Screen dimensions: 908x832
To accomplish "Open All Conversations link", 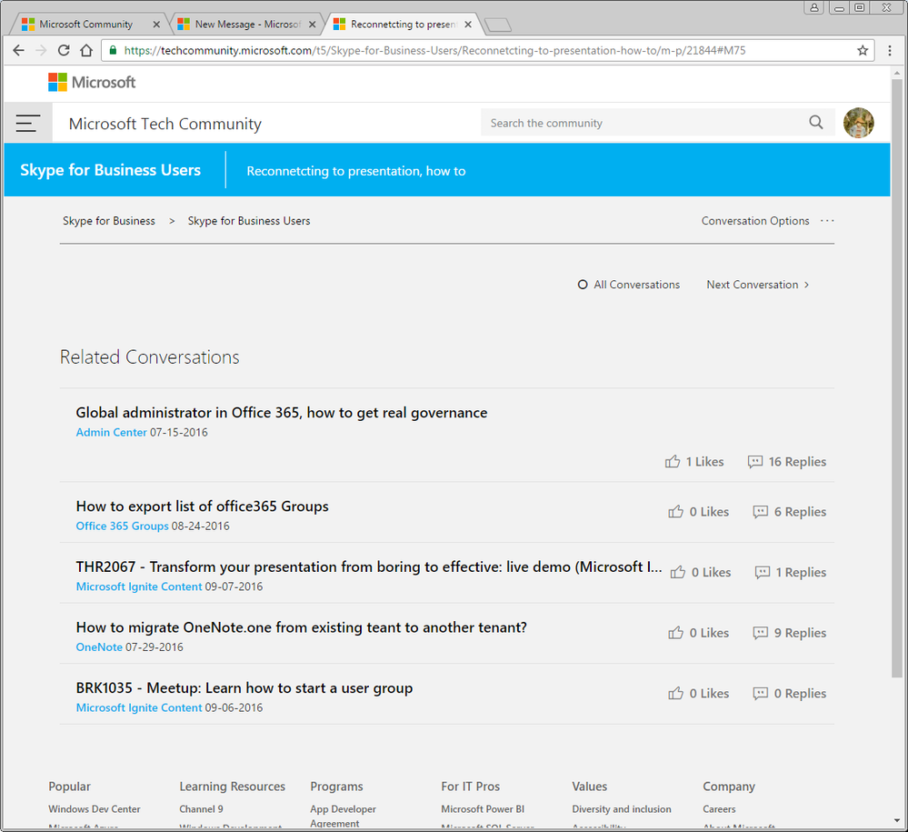I will tap(636, 285).
